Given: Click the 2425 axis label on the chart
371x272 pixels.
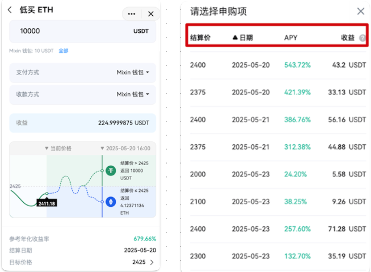Looking at the screenshot, I should coord(15,186).
